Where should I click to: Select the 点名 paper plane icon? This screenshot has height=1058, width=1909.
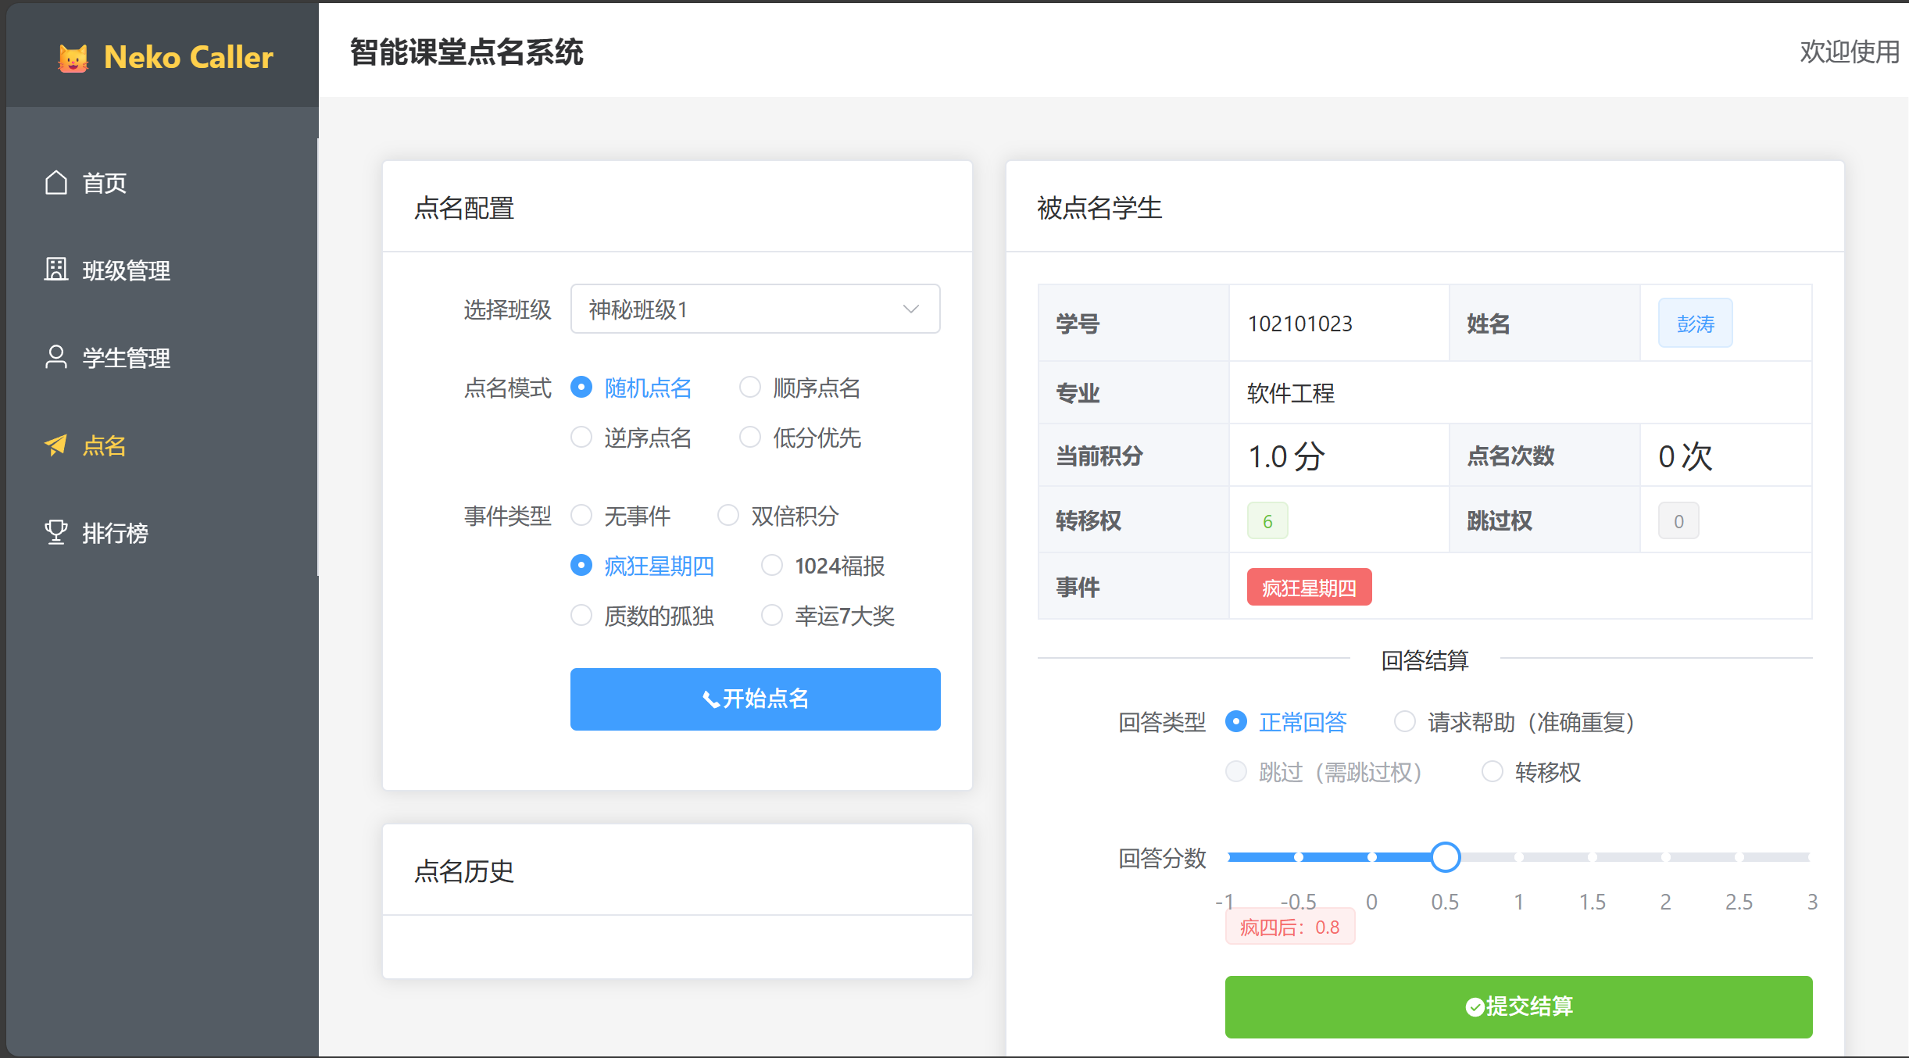click(55, 445)
